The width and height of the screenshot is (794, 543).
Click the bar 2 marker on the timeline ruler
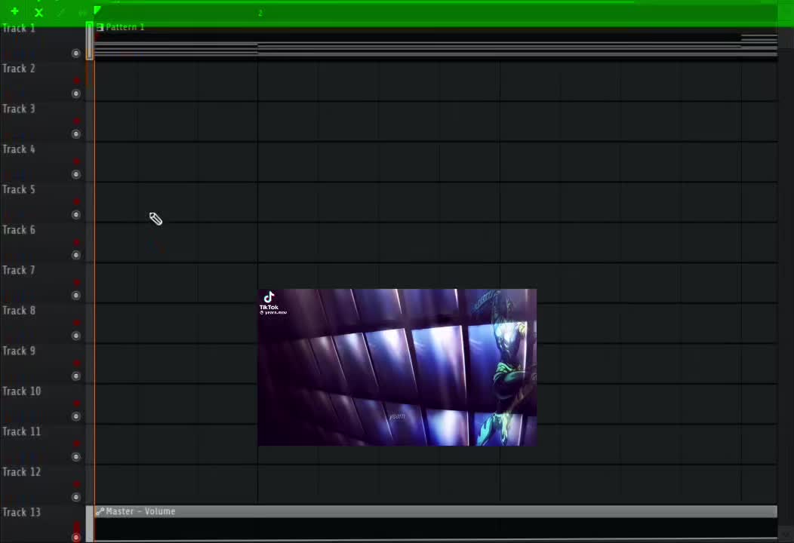click(260, 13)
